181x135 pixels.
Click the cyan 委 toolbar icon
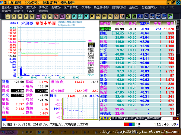[x=74, y=16]
